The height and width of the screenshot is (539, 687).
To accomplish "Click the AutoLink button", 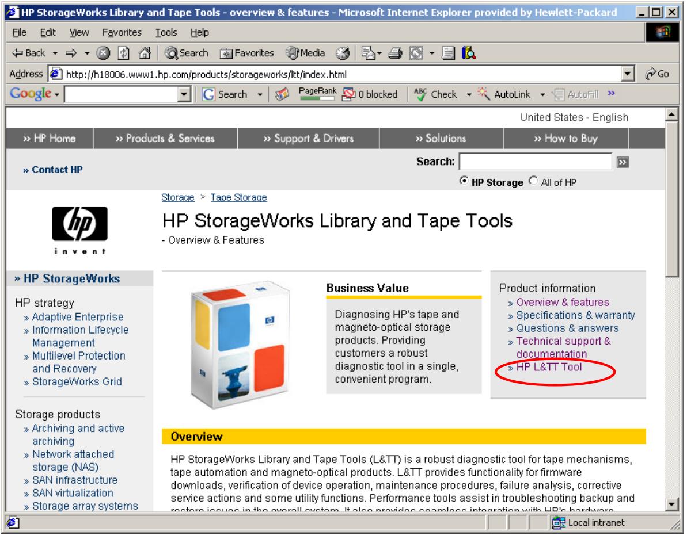I will [x=504, y=94].
